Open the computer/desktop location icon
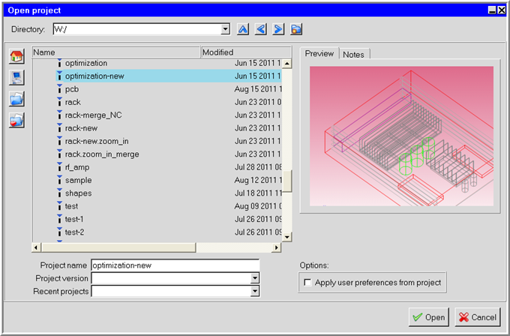The height and width of the screenshot is (336, 510). 16,78
